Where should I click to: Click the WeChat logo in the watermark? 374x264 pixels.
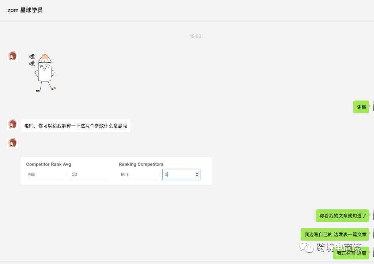click(x=306, y=247)
